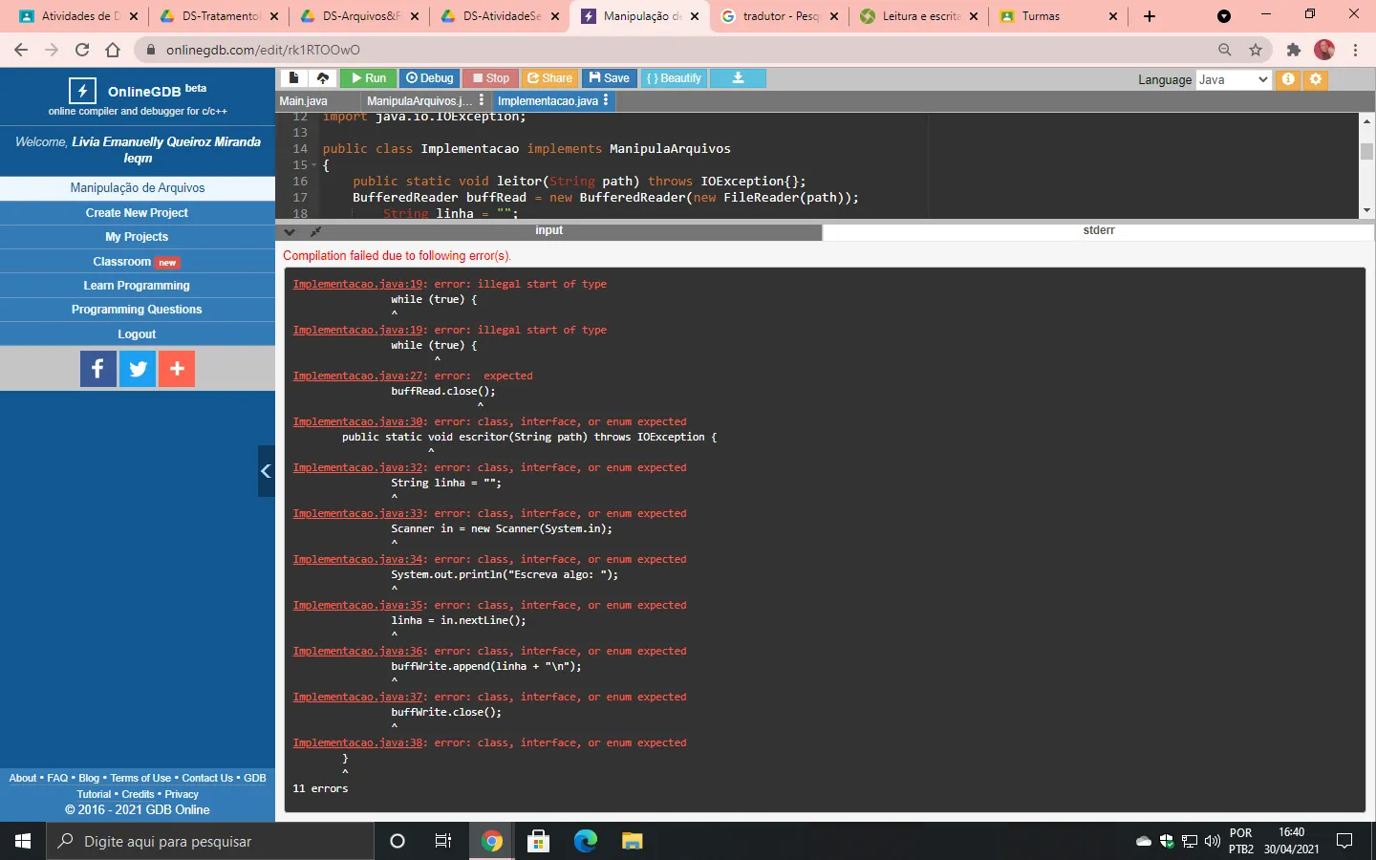Open the browser home page icon
The height and width of the screenshot is (860, 1376).
pos(113,50)
